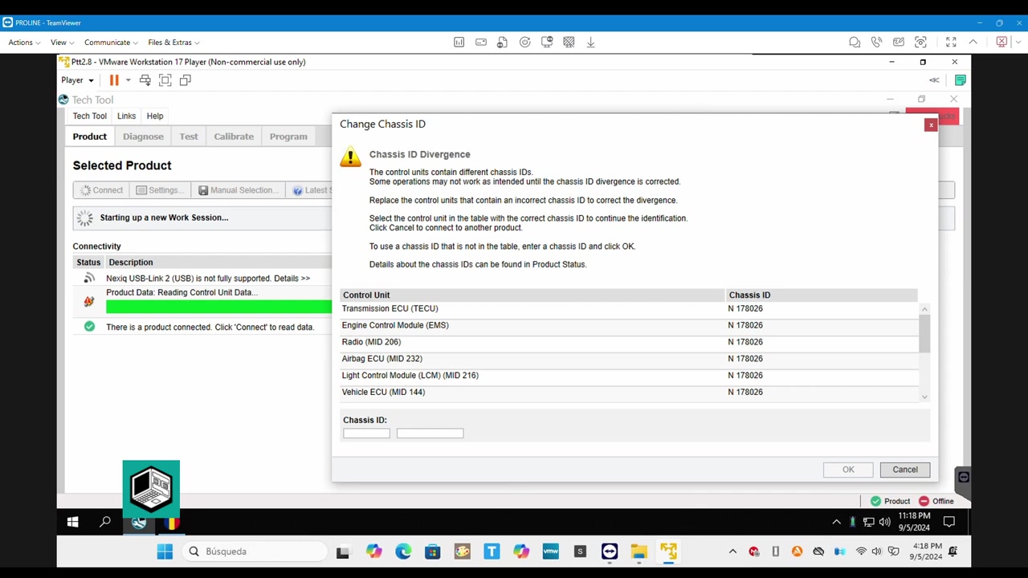The image size is (1028, 578).
Task: Click host taskbar Búsqueda search box
Action: click(255, 552)
